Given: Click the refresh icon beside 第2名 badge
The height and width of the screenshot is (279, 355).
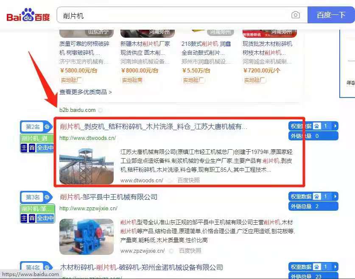Looking at the screenshot, I should point(48,127).
